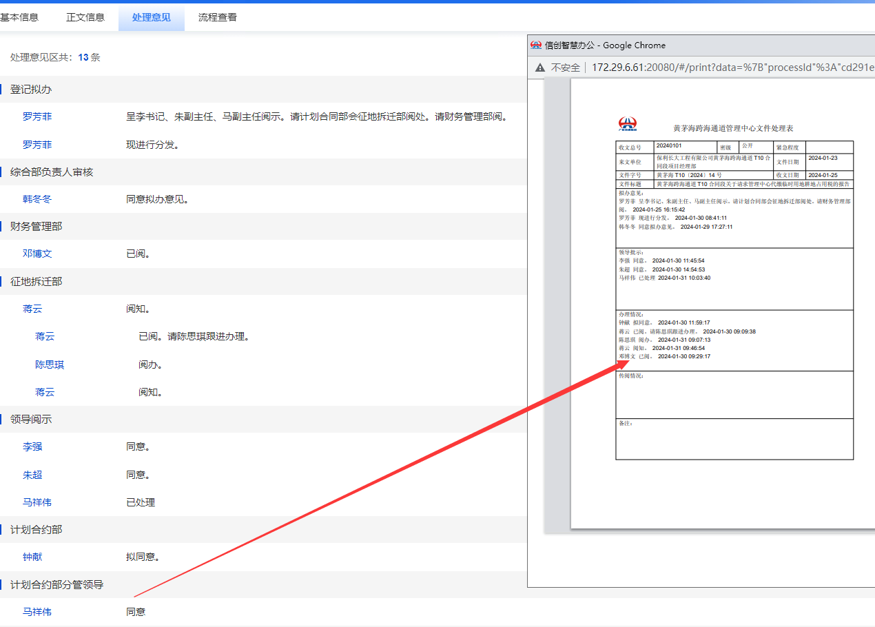Click the 备注 cell in the print preview
Viewport: 875px width, 627px height.
734,439
